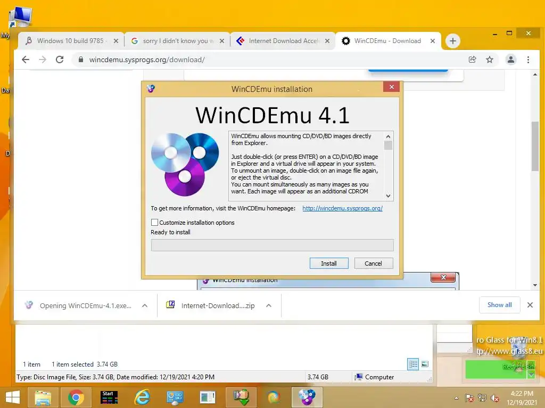Image resolution: width=545 pixels, height=408 pixels.
Task: Click the site lock icon in address bar
Action: 81,59
